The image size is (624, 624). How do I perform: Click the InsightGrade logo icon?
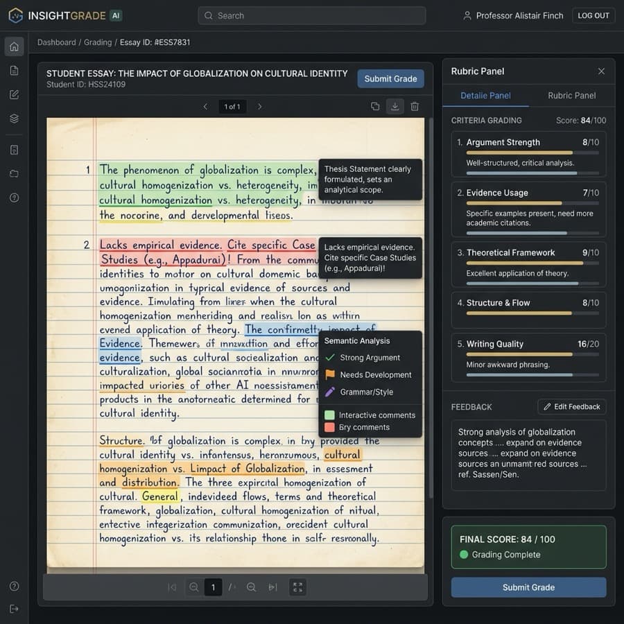(x=15, y=15)
